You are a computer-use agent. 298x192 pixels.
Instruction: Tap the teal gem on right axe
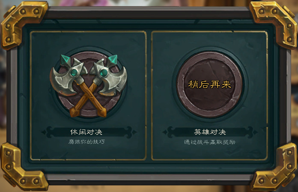(104, 73)
